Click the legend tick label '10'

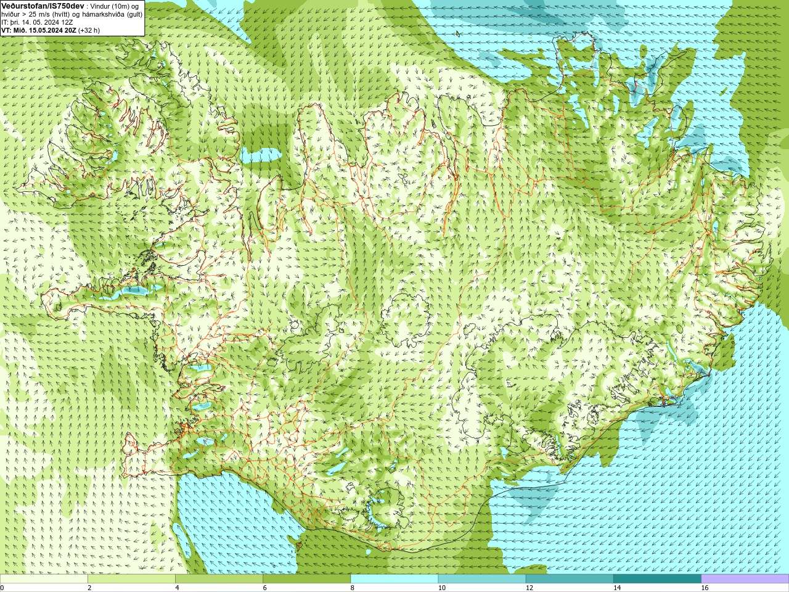coord(441,588)
